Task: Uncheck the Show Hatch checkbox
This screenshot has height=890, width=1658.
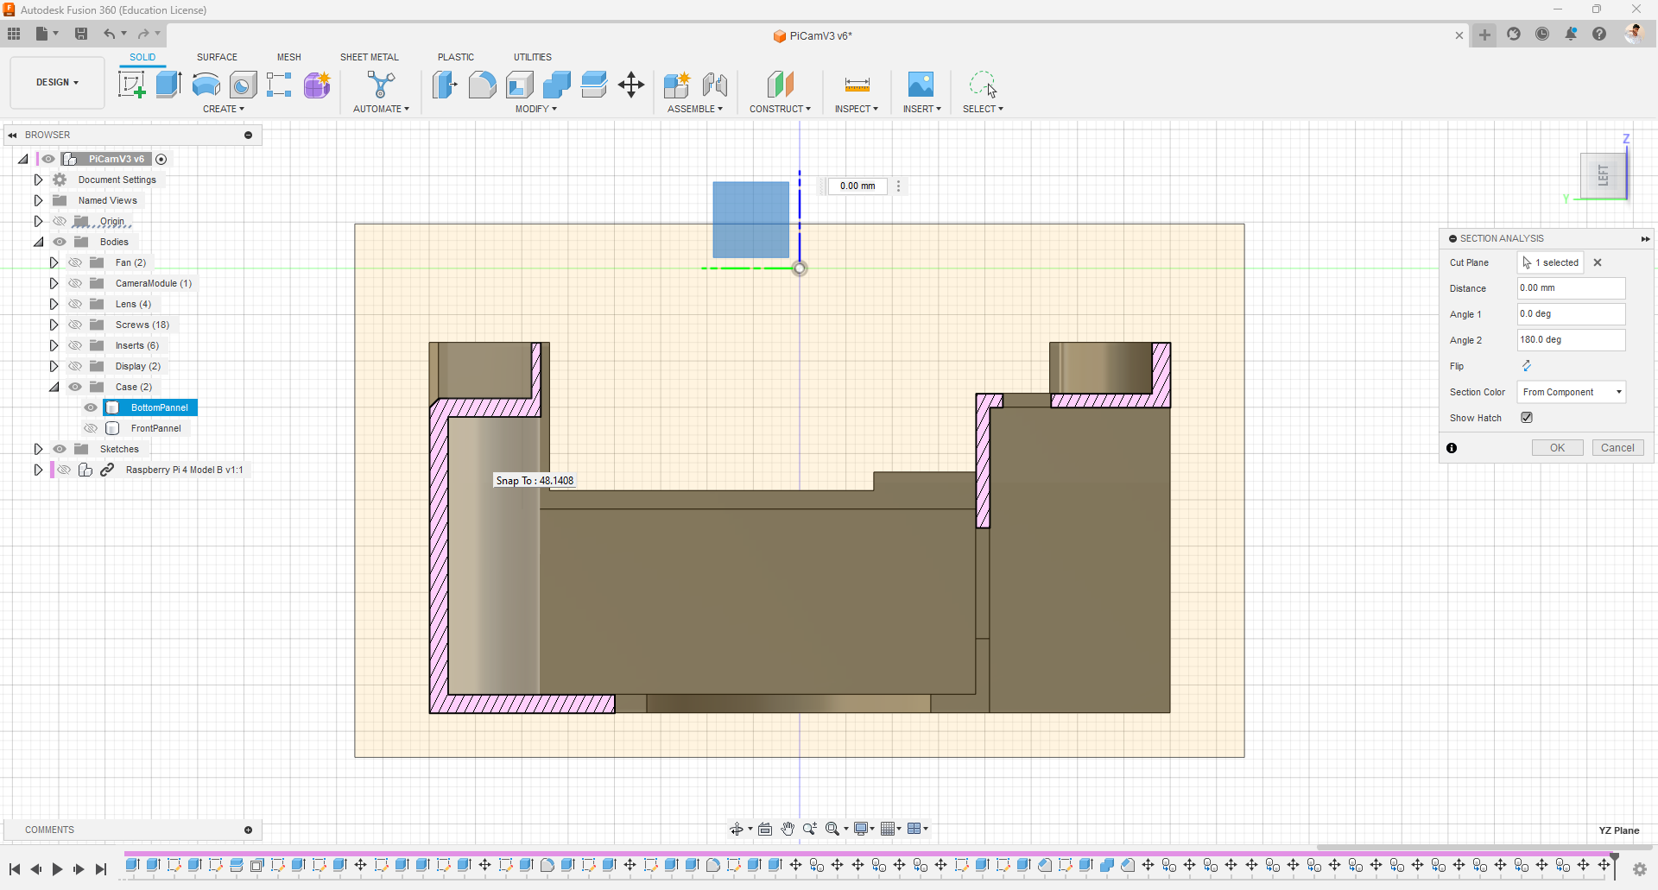Action: 1527,418
